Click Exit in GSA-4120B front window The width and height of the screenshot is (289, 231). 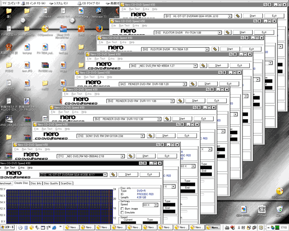pos(149,175)
